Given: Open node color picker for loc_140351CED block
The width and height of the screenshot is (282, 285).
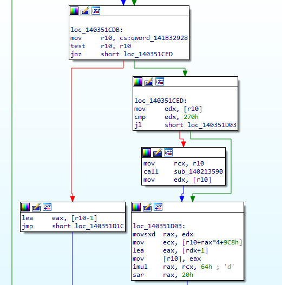Looking at the screenshot, I should (x=138, y=82).
